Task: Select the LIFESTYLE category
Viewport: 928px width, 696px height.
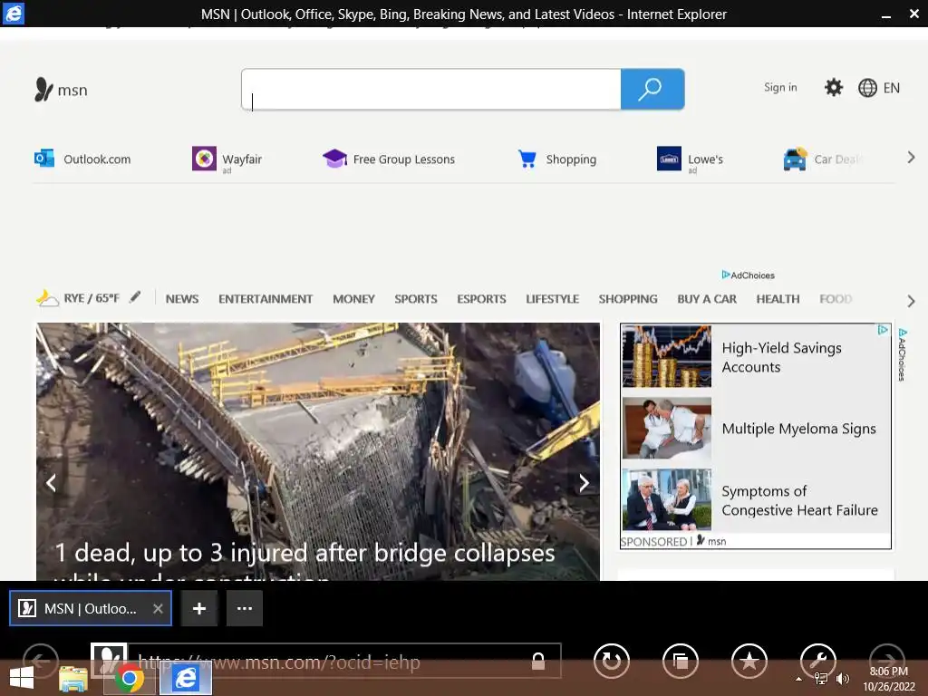Action: point(552,299)
